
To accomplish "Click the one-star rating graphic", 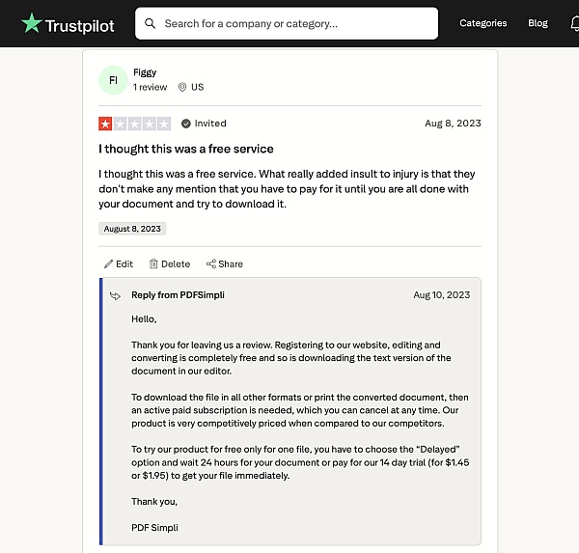I will 134,124.
